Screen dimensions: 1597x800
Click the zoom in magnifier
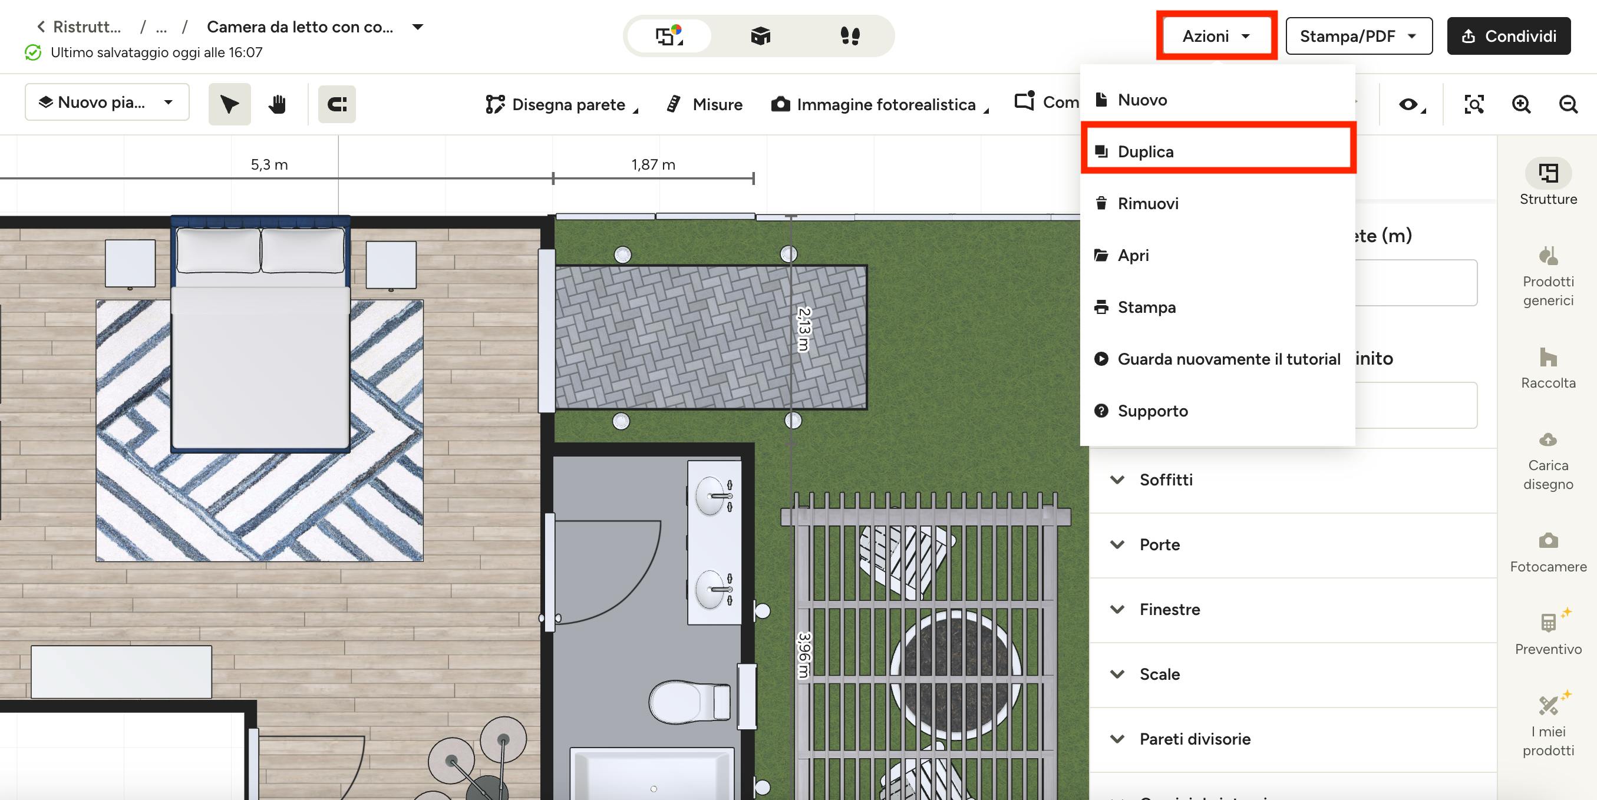click(x=1521, y=104)
